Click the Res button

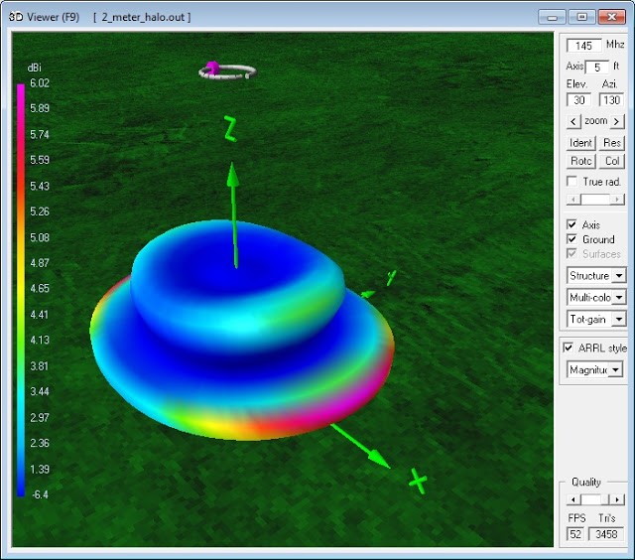point(611,143)
